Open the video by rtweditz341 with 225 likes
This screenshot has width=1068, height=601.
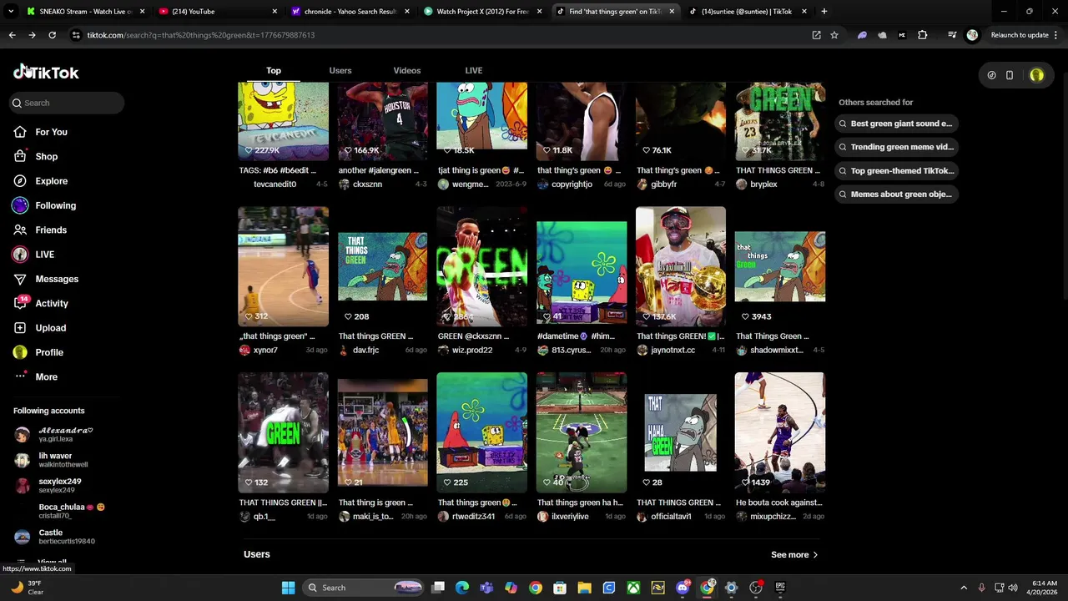(x=481, y=432)
